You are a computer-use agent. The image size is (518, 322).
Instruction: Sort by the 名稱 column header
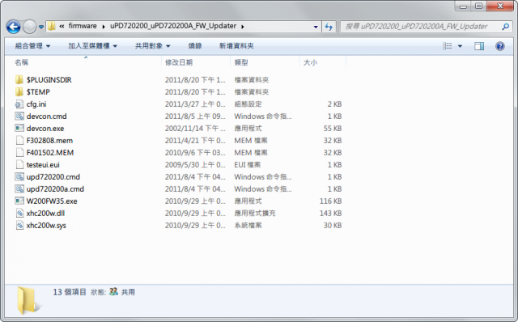(22, 62)
